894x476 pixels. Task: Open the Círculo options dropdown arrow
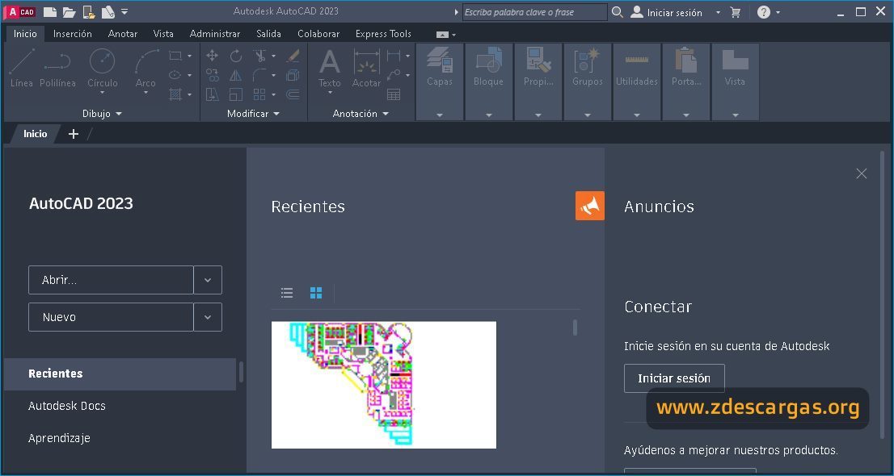click(103, 93)
